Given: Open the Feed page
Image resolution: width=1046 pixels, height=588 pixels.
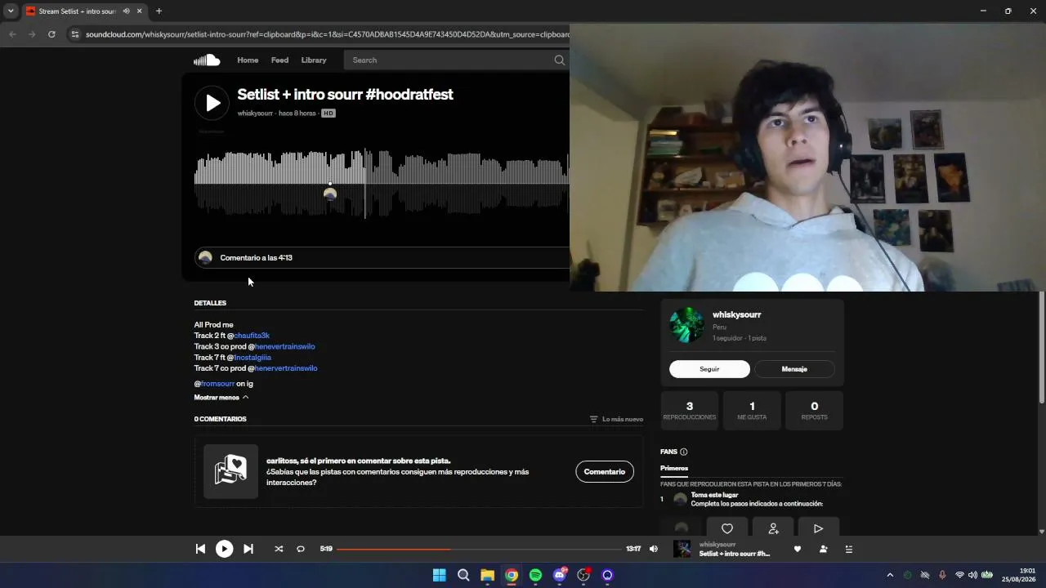Looking at the screenshot, I should (x=279, y=60).
